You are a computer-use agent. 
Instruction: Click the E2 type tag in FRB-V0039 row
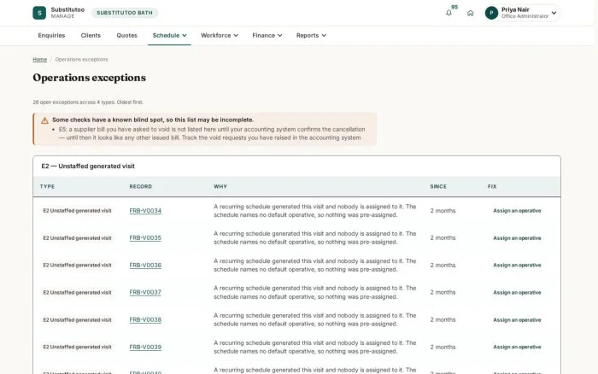click(x=77, y=348)
